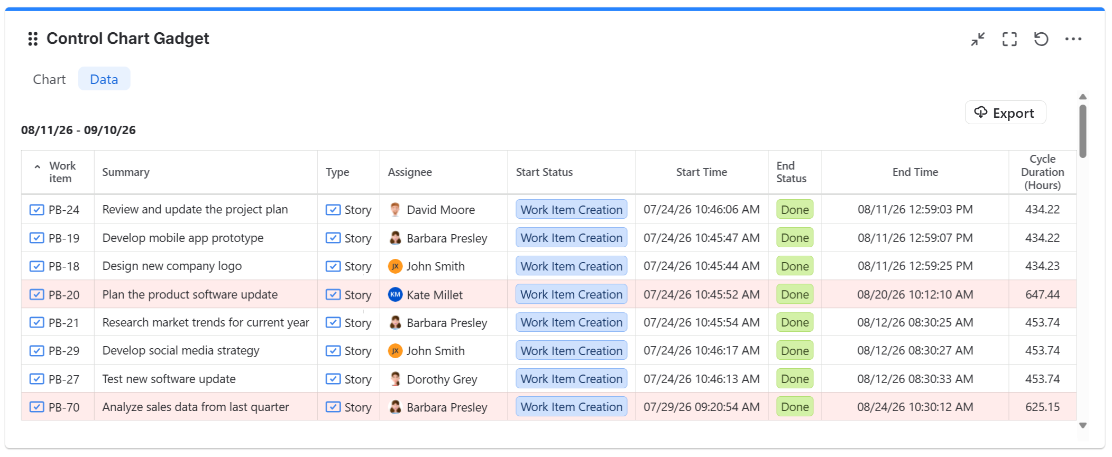The height and width of the screenshot is (457, 1112).
Task: Click John Smith's avatar in PB-18 row
Action: click(395, 266)
